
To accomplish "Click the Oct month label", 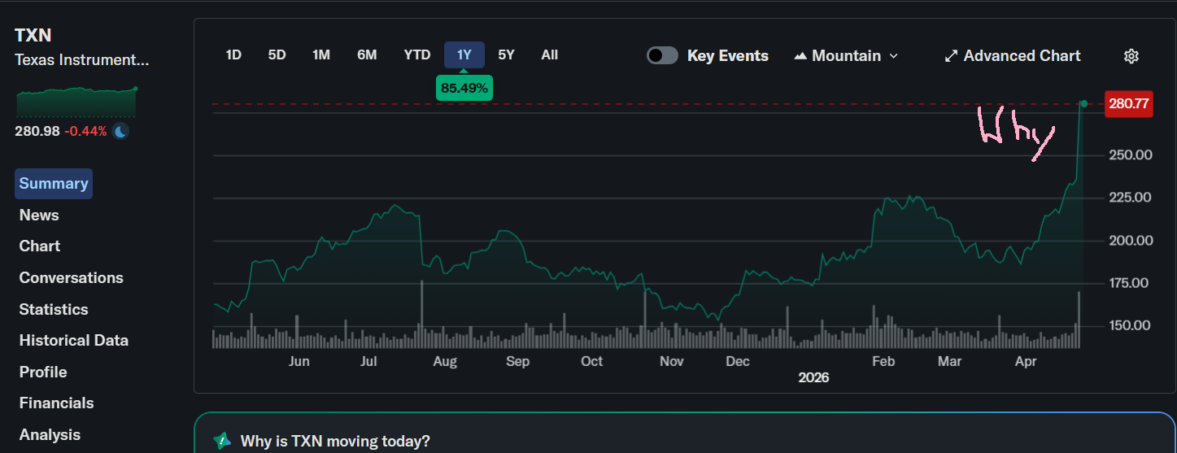I will (x=591, y=362).
